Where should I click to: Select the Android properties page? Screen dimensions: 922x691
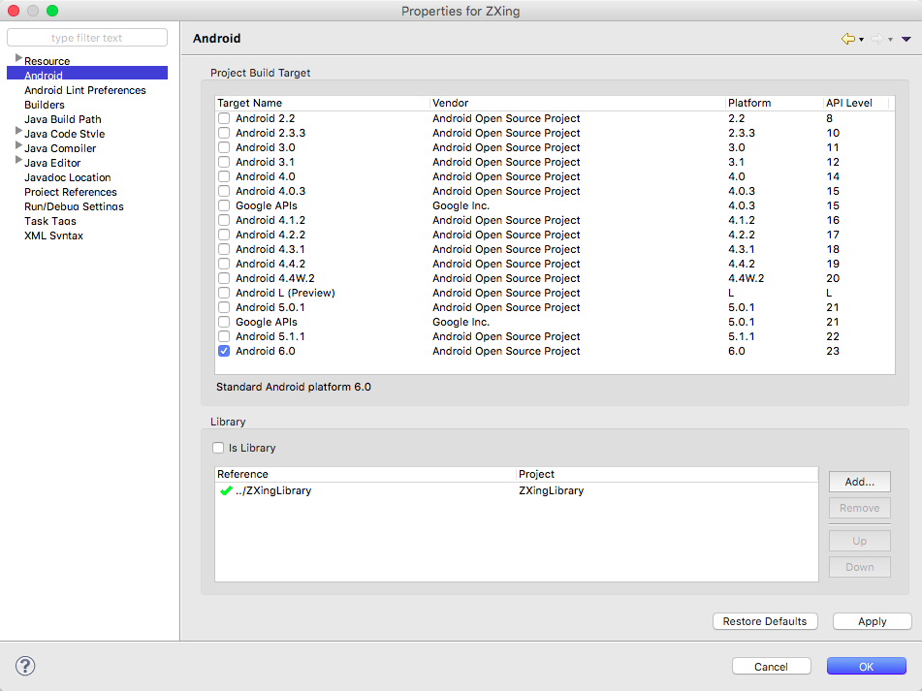coord(87,74)
